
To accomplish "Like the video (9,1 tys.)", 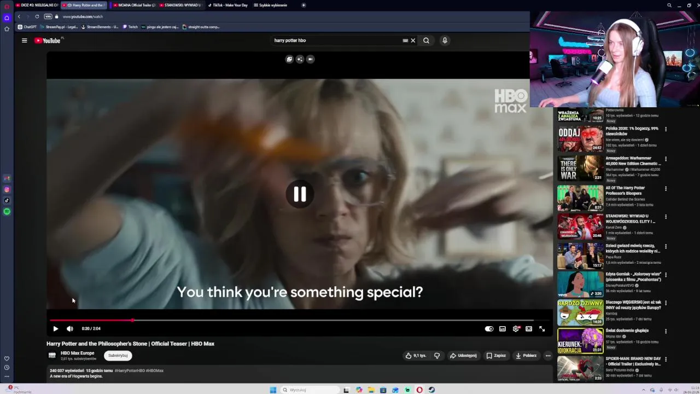I will 416,356.
